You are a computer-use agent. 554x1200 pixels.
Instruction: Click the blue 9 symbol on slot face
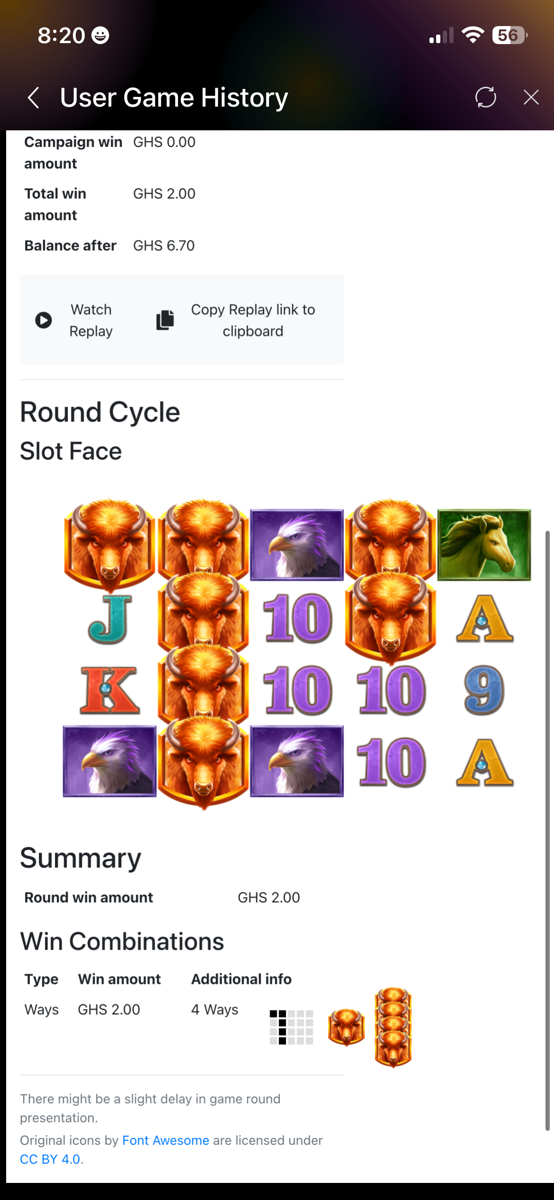(x=484, y=690)
